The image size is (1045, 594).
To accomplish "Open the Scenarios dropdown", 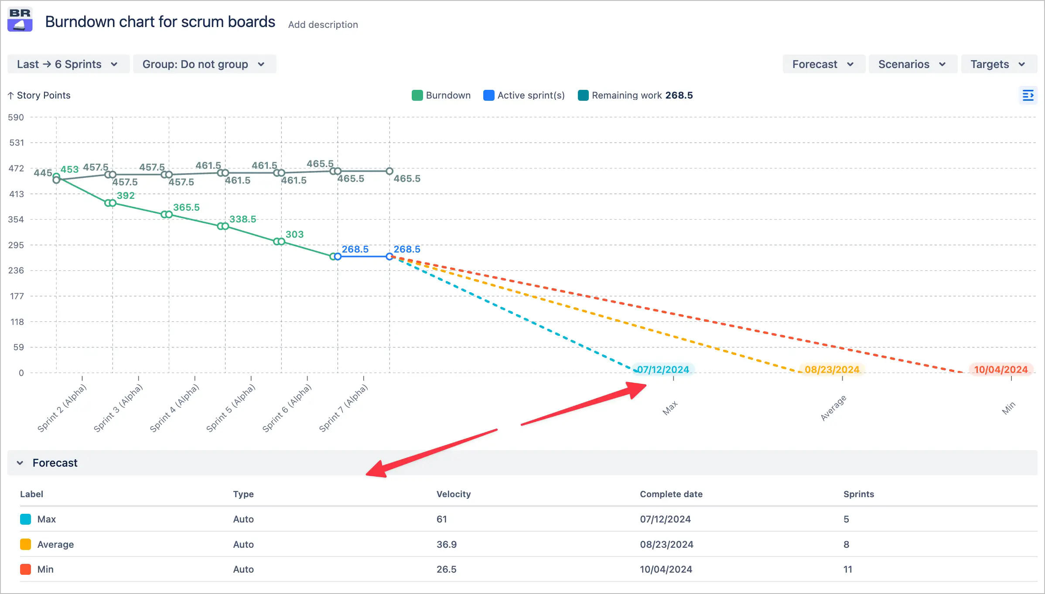I will tap(912, 64).
